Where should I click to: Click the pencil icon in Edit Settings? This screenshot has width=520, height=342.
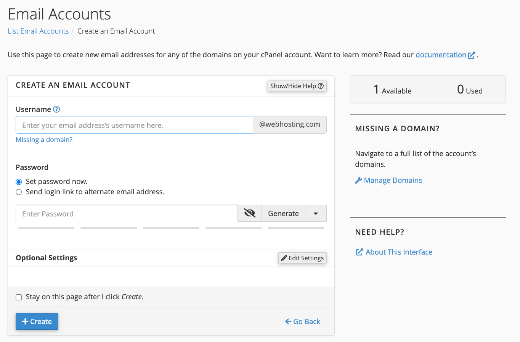tap(284, 258)
